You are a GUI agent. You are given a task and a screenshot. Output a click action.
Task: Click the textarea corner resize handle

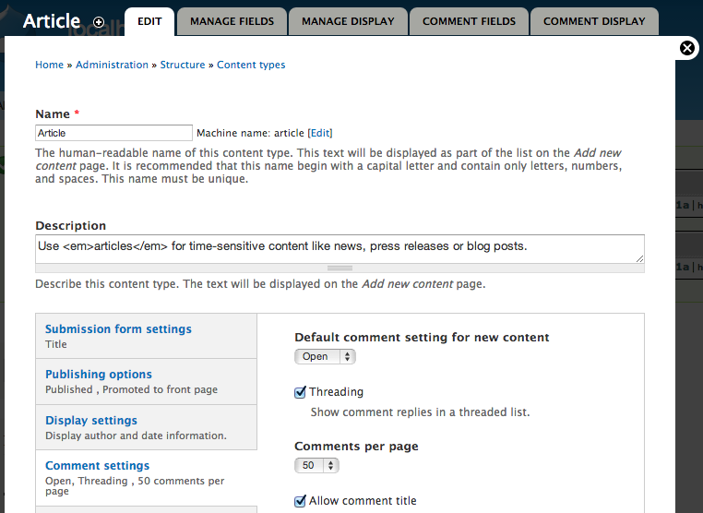click(639, 258)
